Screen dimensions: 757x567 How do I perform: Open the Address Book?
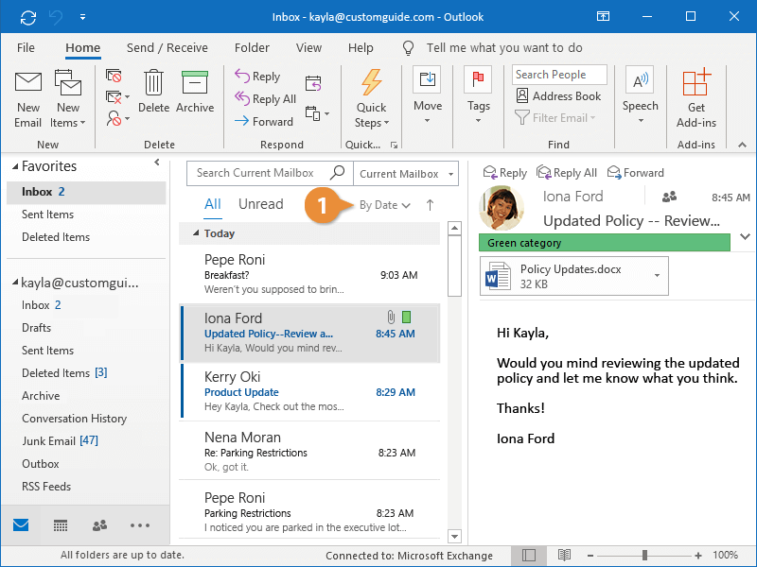pyautogui.click(x=558, y=96)
